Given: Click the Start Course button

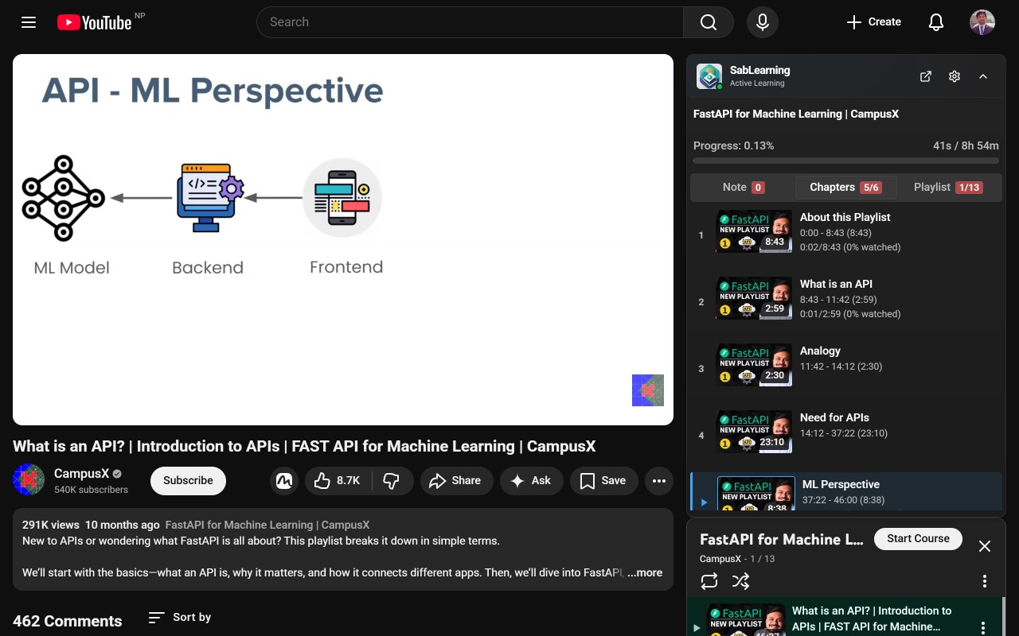Looking at the screenshot, I should (x=918, y=538).
